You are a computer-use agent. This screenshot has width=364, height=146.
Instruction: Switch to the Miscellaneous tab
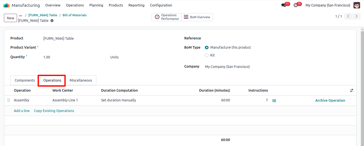click(x=81, y=80)
